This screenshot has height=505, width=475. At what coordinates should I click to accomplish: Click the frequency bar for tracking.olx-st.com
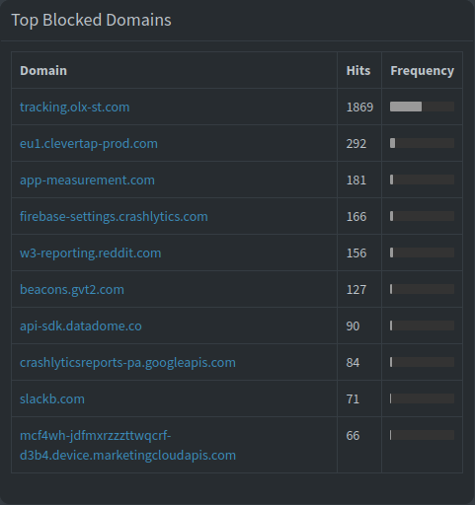422,107
